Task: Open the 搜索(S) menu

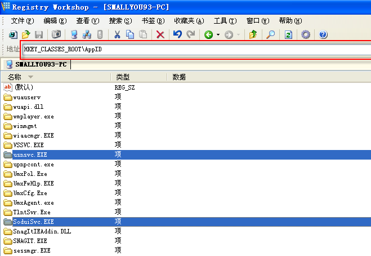Action: (120, 21)
